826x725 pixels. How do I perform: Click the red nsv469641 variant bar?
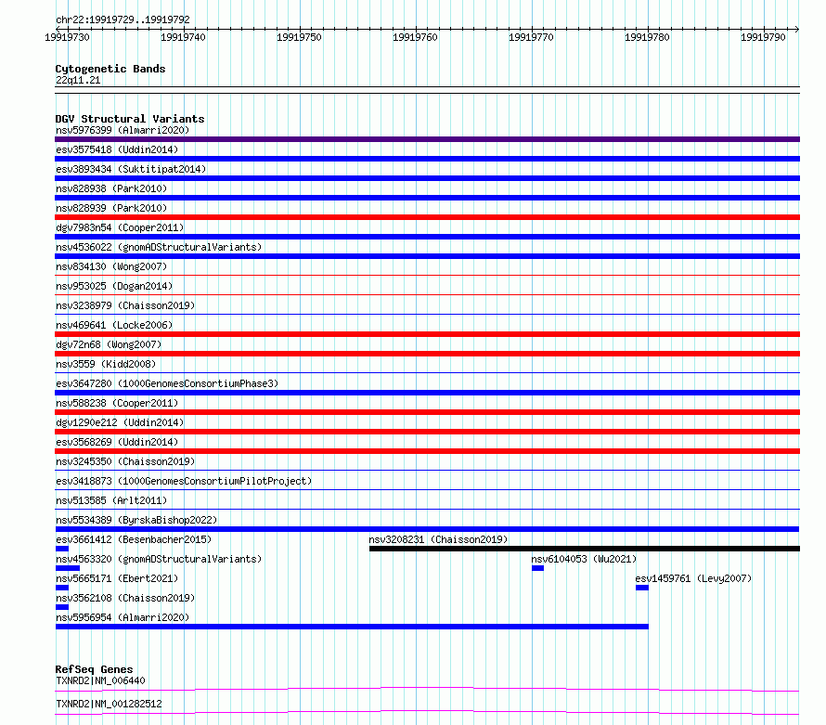click(x=427, y=334)
